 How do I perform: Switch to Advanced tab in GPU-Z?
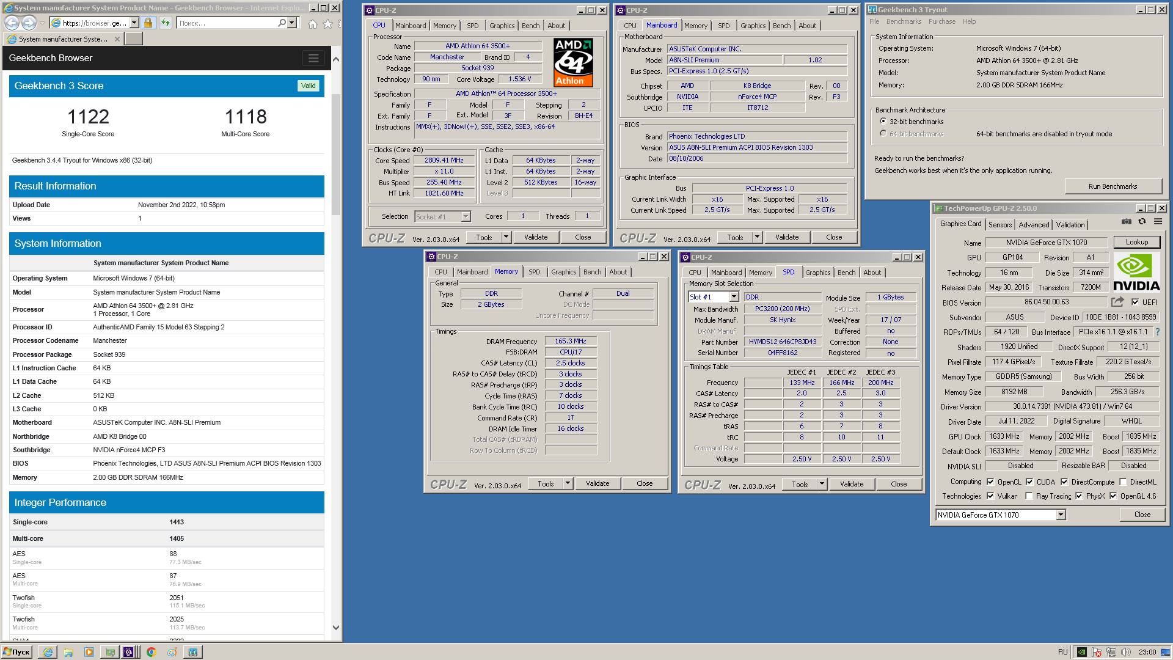(x=1034, y=225)
